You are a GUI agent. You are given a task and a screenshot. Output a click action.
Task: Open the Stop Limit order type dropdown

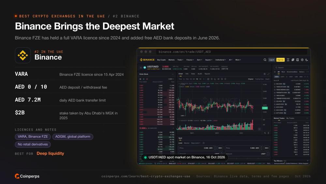point(196,143)
